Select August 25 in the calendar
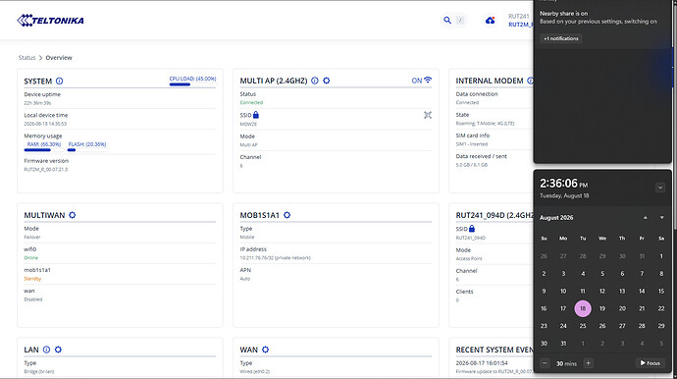The width and height of the screenshot is (677, 379). coord(583,326)
